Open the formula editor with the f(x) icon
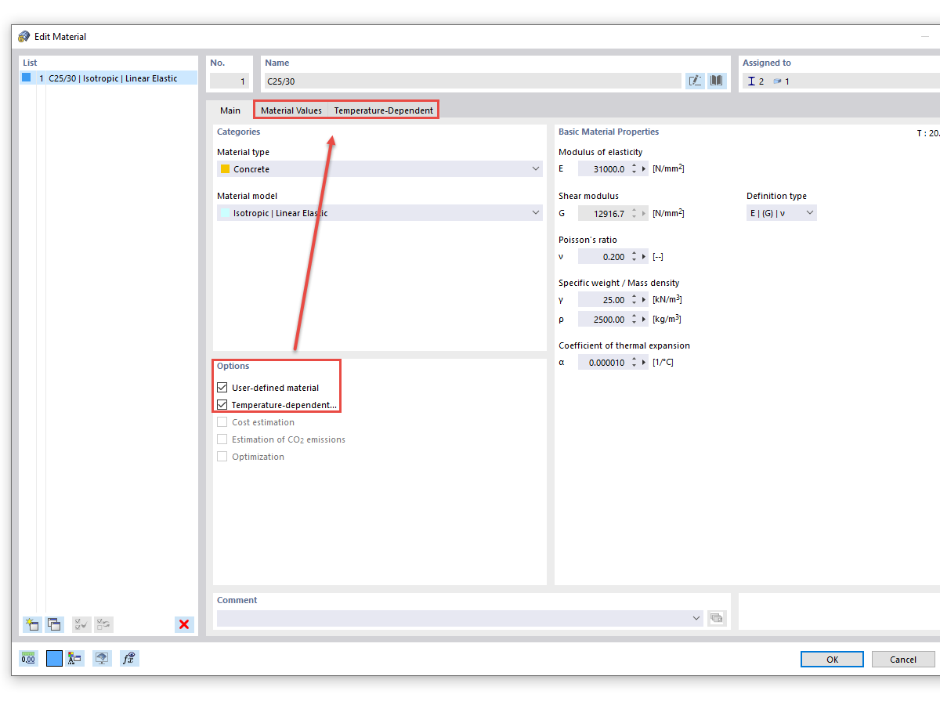 point(129,658)
